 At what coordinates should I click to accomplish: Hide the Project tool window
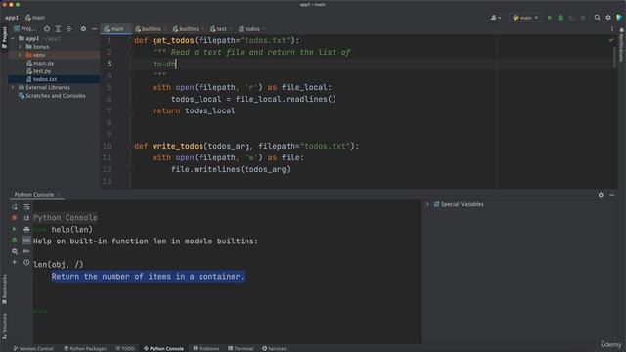pos(94,29)
